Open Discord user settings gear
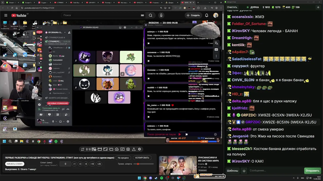The height and width of the screenshot is (181, 323). coord(68,121)
